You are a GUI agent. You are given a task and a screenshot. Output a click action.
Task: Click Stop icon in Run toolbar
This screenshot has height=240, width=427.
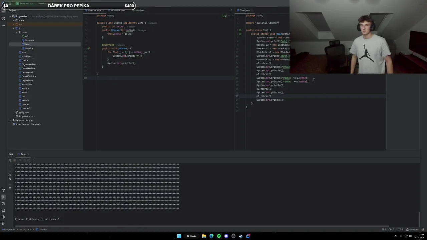click(x=14, y=160)
